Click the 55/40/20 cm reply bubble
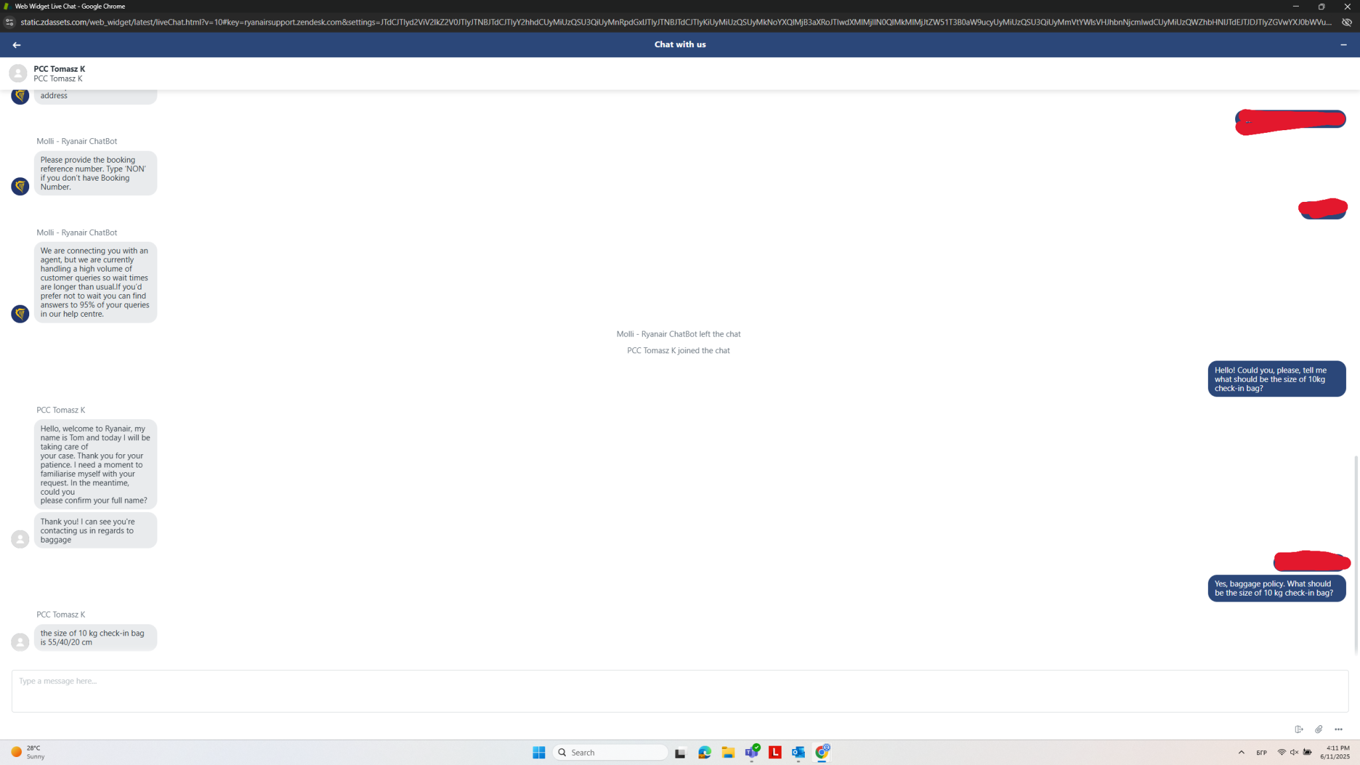The image size is (1360, 765). tap(95, 637)
